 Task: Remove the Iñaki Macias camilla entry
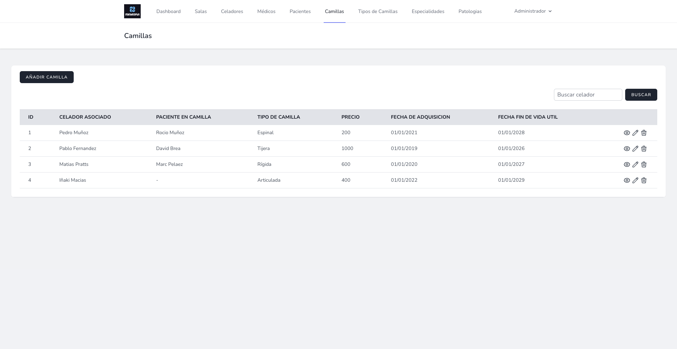644,180
